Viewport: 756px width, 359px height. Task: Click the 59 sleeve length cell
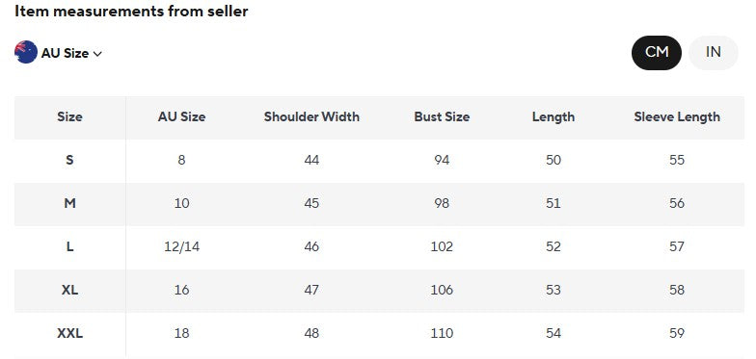[677, 333]
